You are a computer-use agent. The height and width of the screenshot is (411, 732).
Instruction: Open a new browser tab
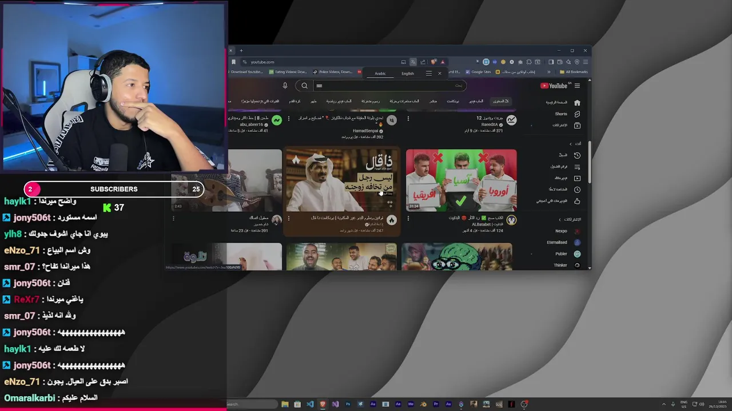pos(241,51)
